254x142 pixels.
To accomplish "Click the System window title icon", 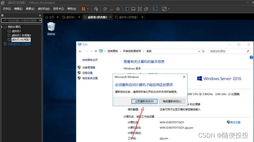I will coord(79,44).
